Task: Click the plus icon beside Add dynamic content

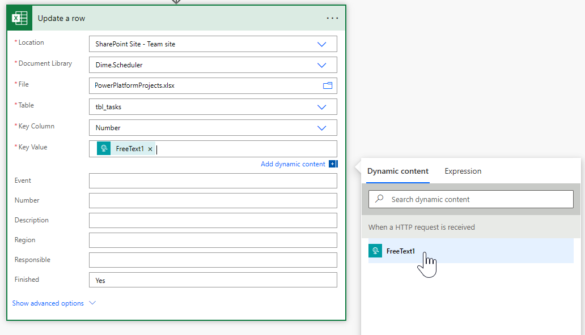Action: point(333,164)
